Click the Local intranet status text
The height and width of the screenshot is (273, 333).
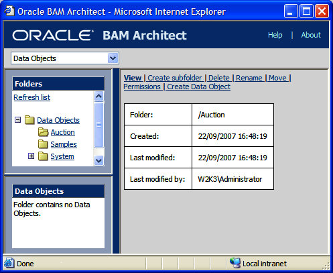[x=265, y=264]
